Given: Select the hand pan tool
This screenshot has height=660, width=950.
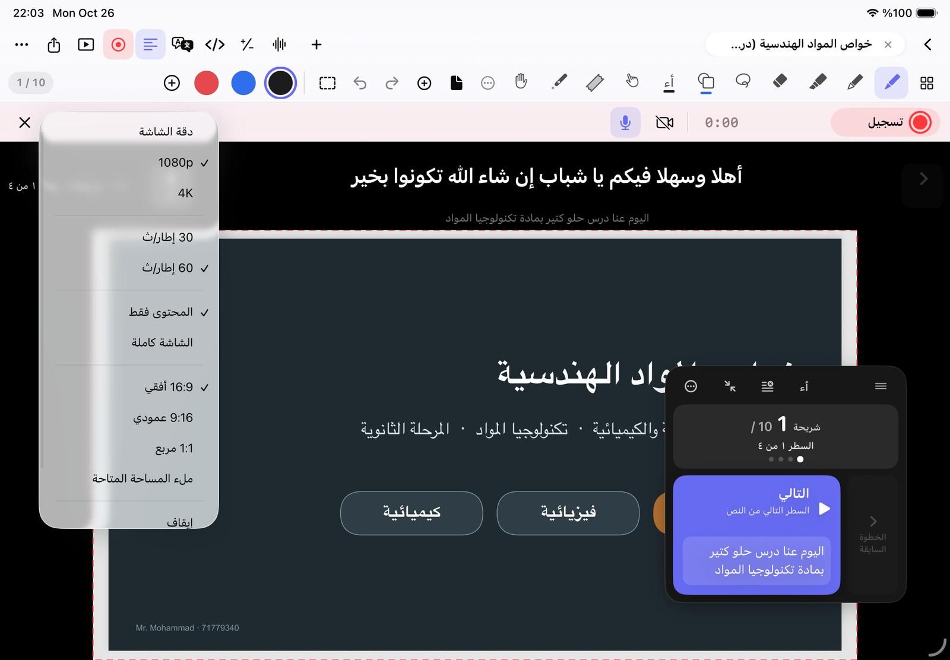Looking at the screenshot, I should [x=521, y=82].
